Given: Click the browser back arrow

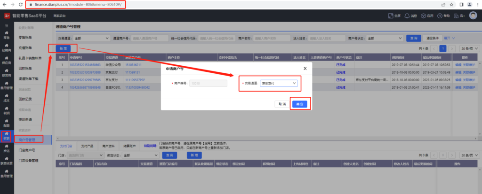Looking at the screenshot, I should click(x=4, y=5).
